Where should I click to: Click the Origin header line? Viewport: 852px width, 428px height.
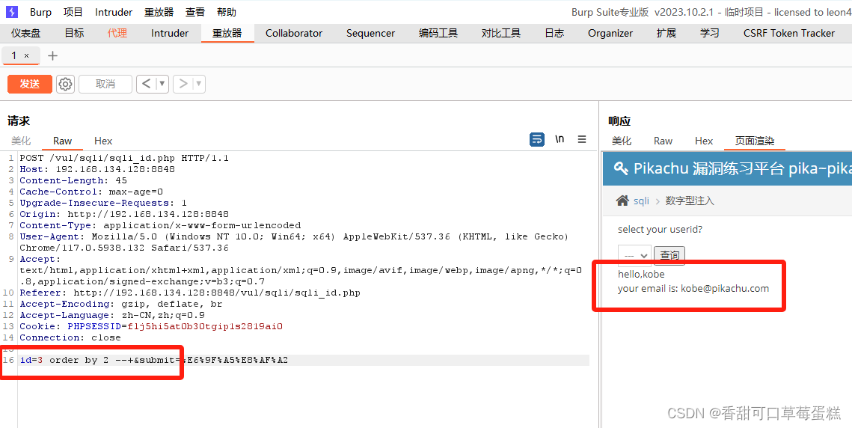(x=124, y=214)
